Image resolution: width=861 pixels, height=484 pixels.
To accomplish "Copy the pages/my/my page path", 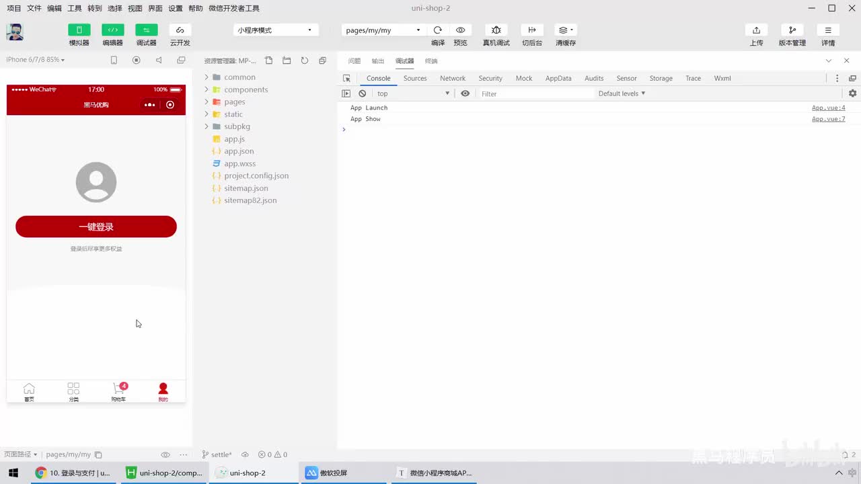I will point(98,454).
